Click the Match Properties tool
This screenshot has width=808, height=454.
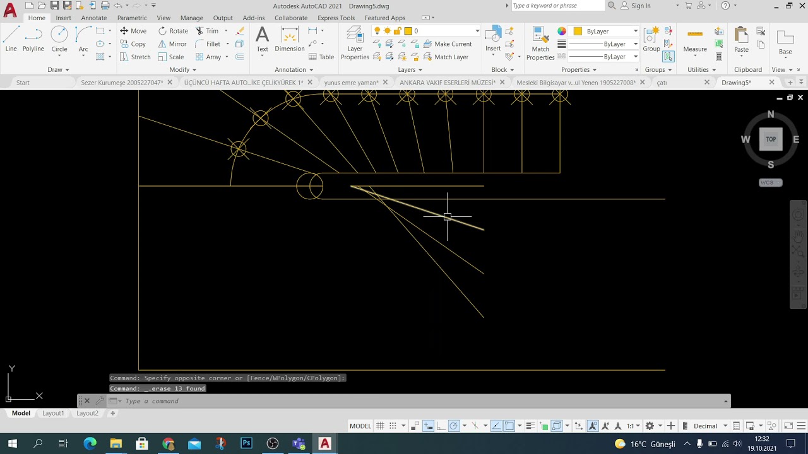click(x=540, y=43)
